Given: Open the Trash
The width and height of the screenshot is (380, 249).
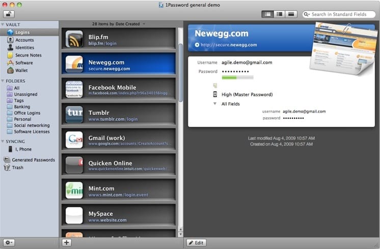Looking at the screenshot, I should (17, 168).
